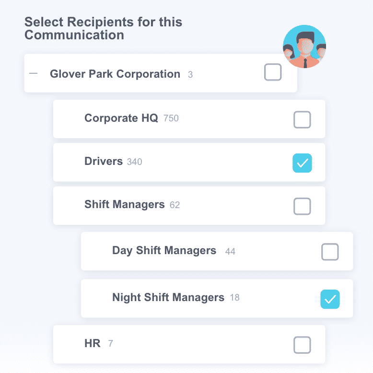Image resolution: width=373 pixels, height=373 pixels.
Task: Click the Select Recipients heading text
Action: pos(103,28)
